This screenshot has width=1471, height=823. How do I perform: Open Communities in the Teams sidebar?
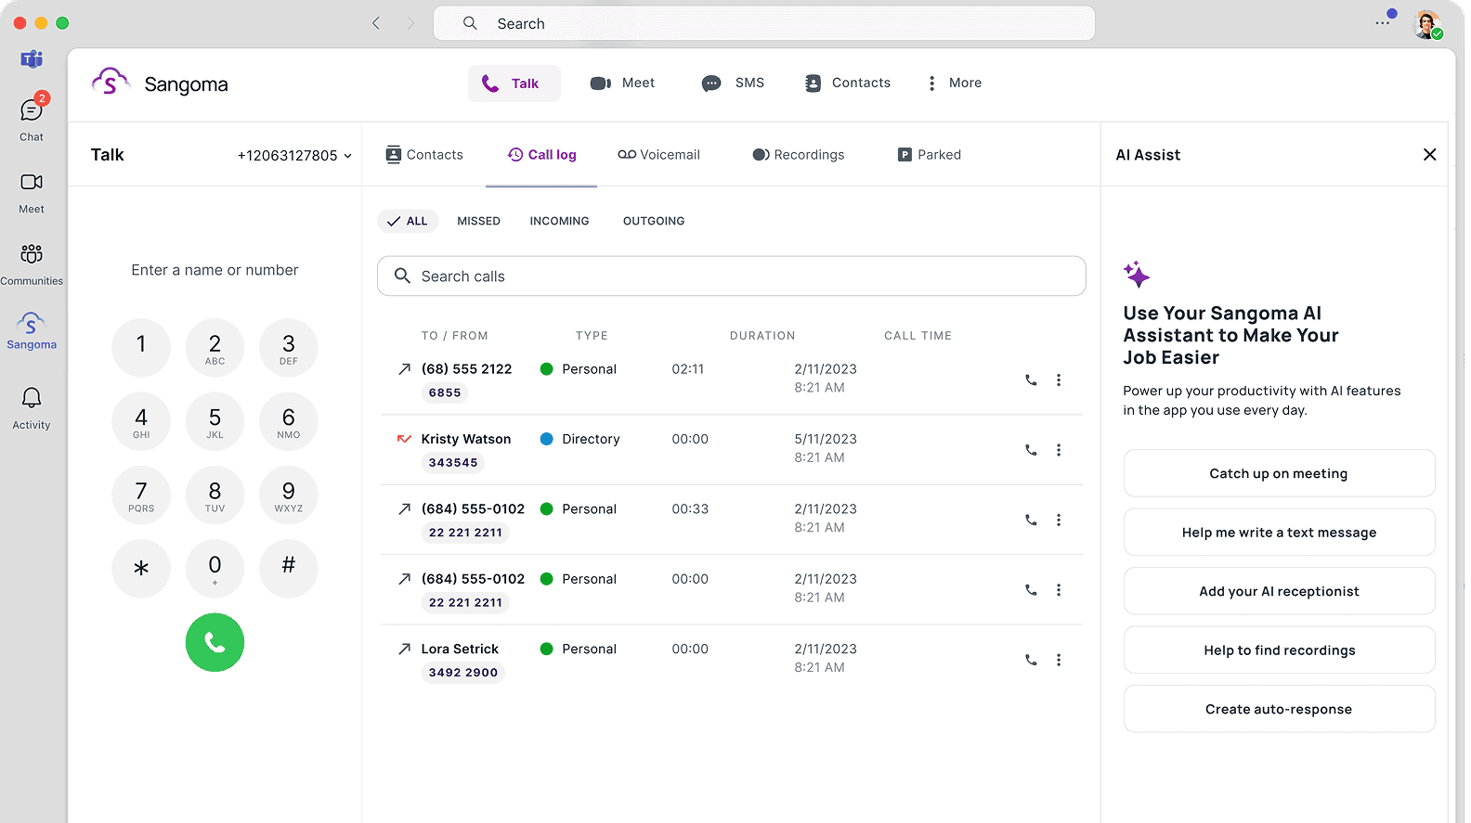click(32, 264)
